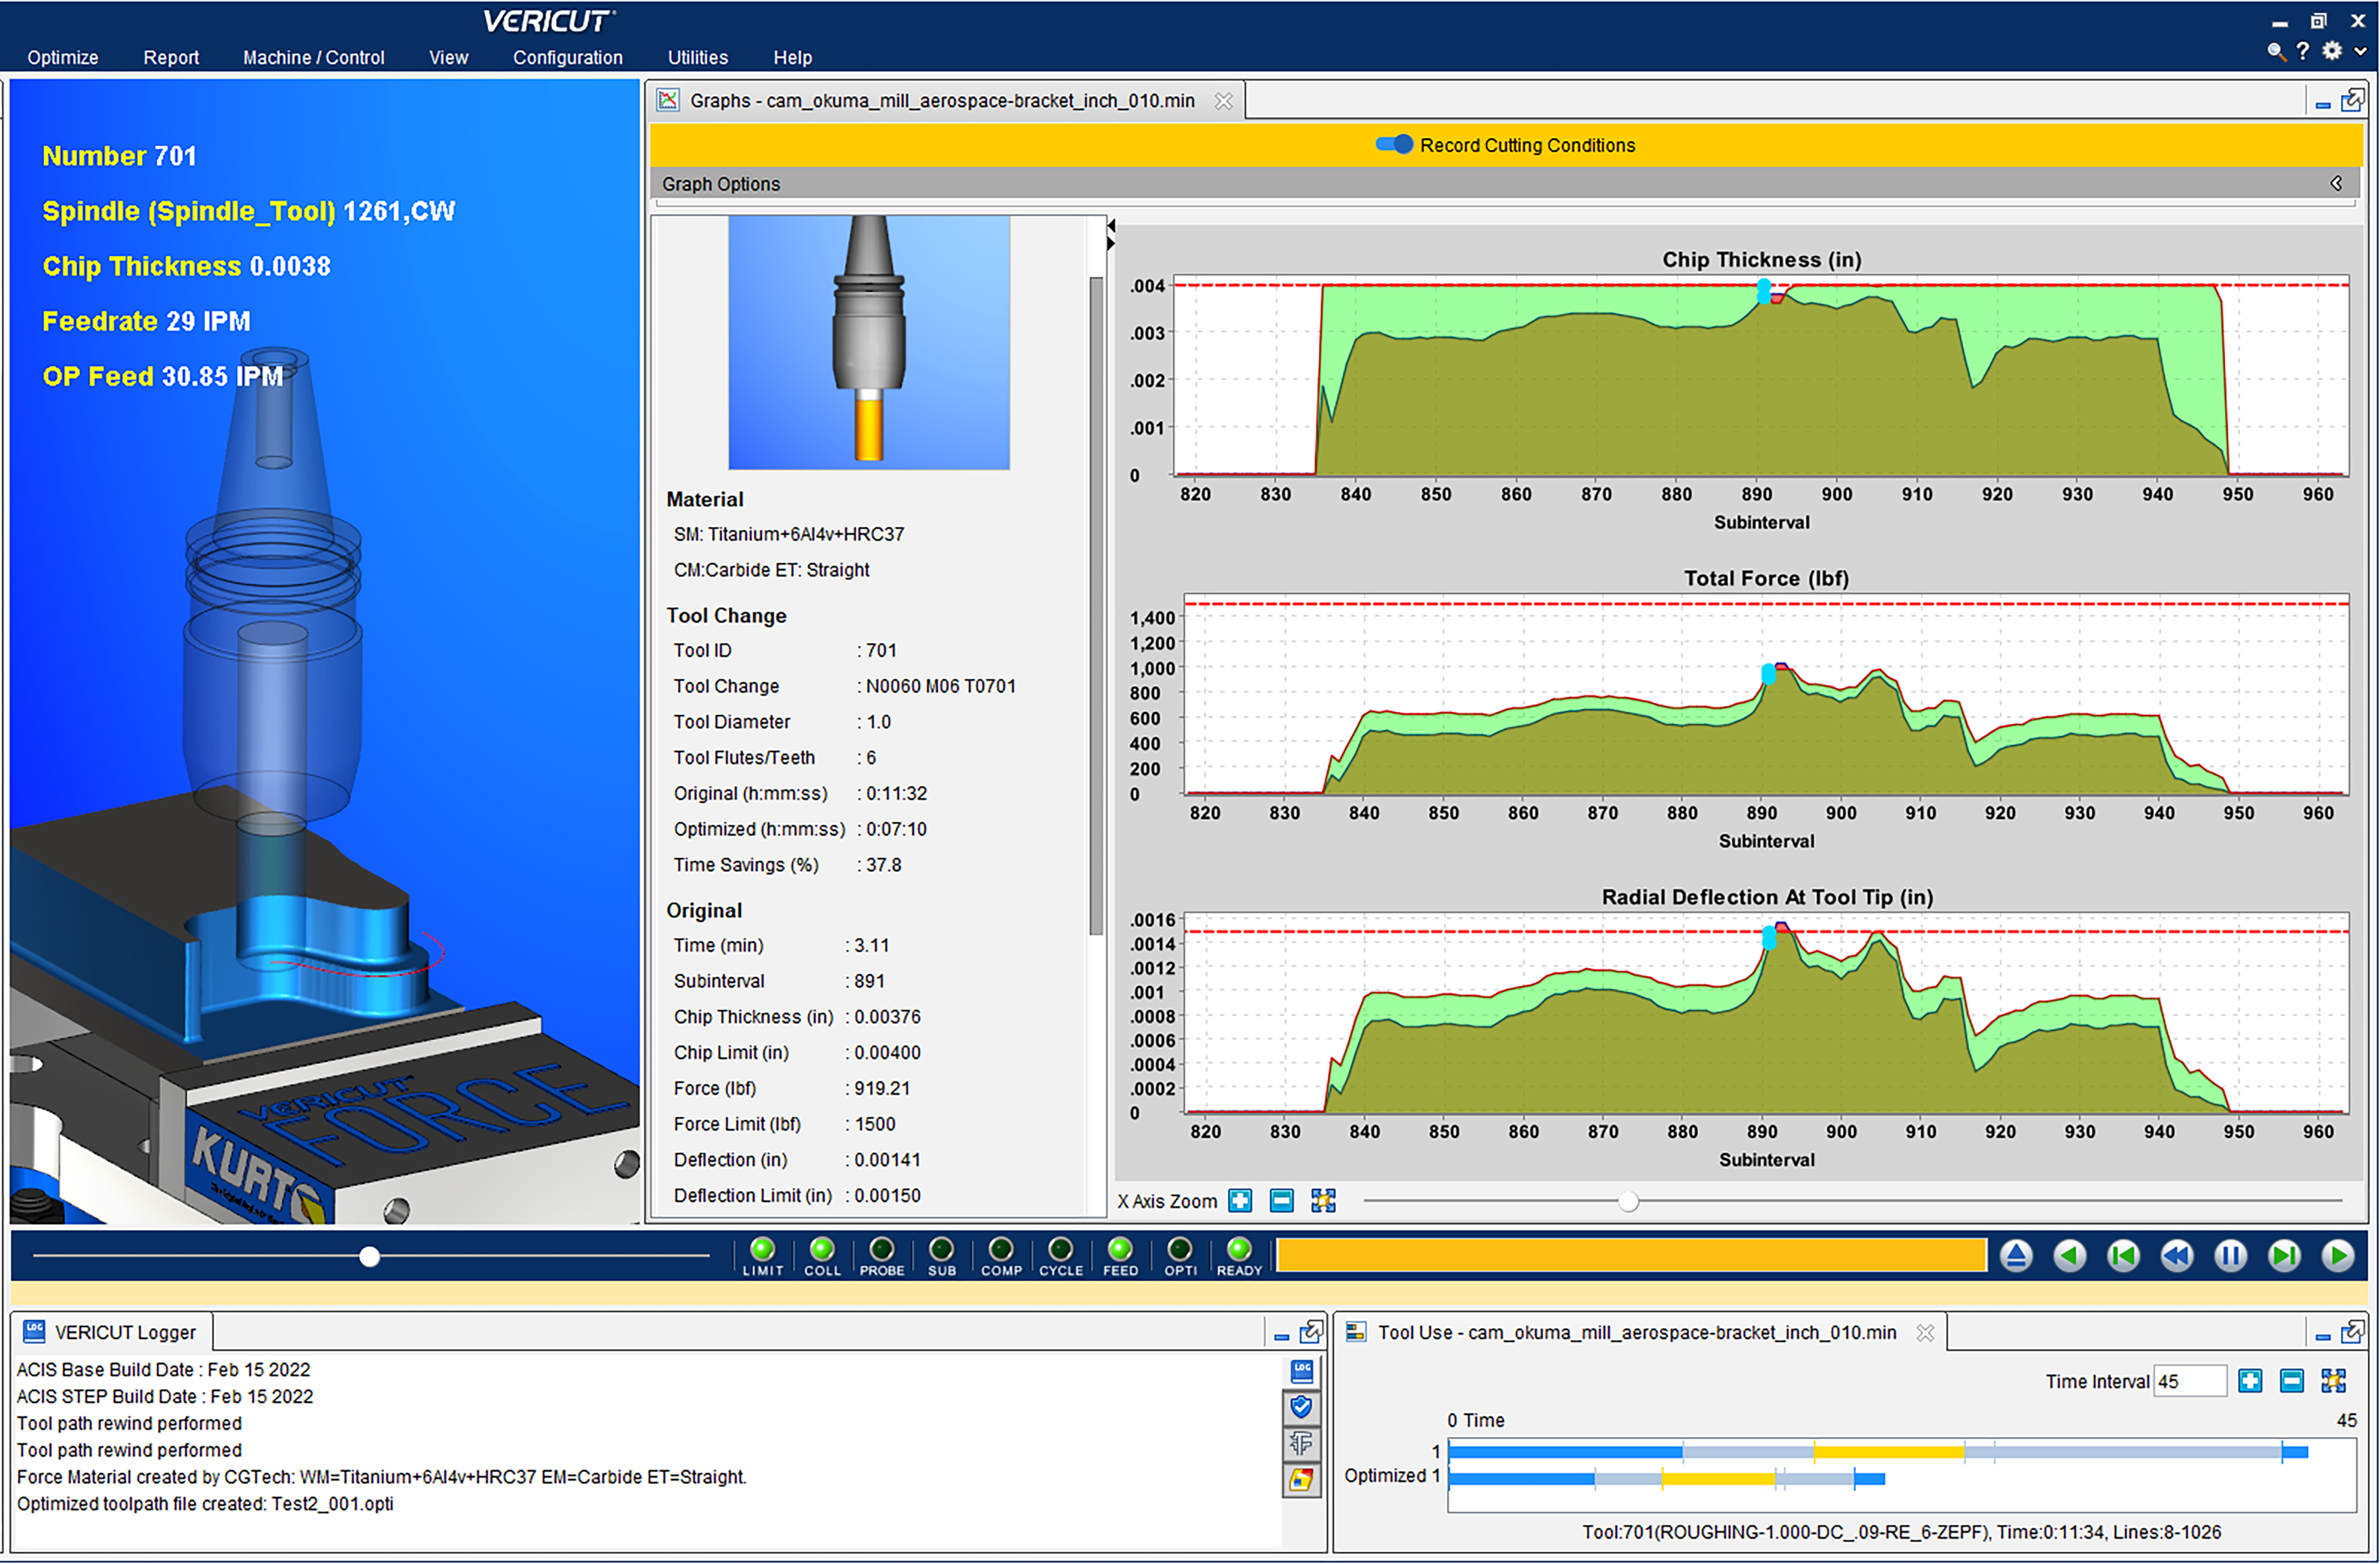Minimize the VERICUT Logger panel
Viewport: 2380px width, 1564px height.
[x=1281, y=1336]
